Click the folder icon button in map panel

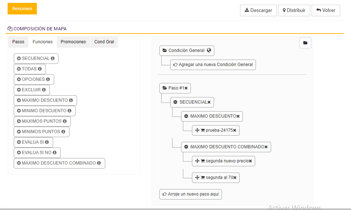[305, 43]
